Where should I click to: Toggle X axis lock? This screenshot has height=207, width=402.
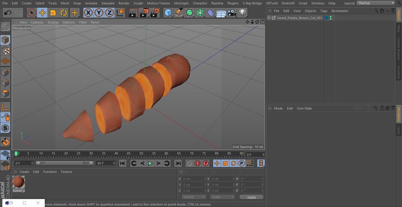(88, 13)
